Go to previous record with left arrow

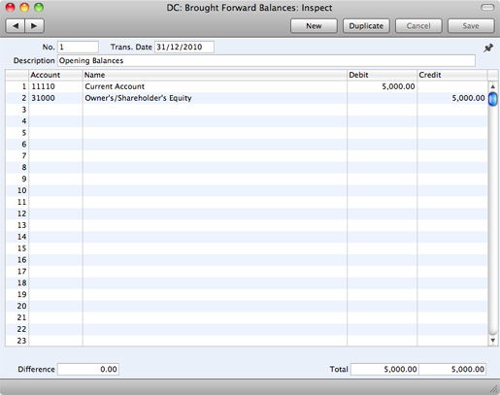click(x=16, y=26)
